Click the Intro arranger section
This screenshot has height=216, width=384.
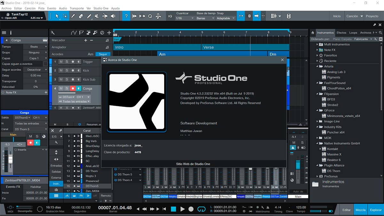tap(157, 47)
